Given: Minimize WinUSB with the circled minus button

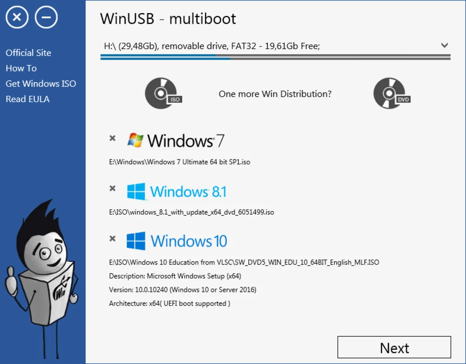Looking at the screenshot, I should 46,17.
